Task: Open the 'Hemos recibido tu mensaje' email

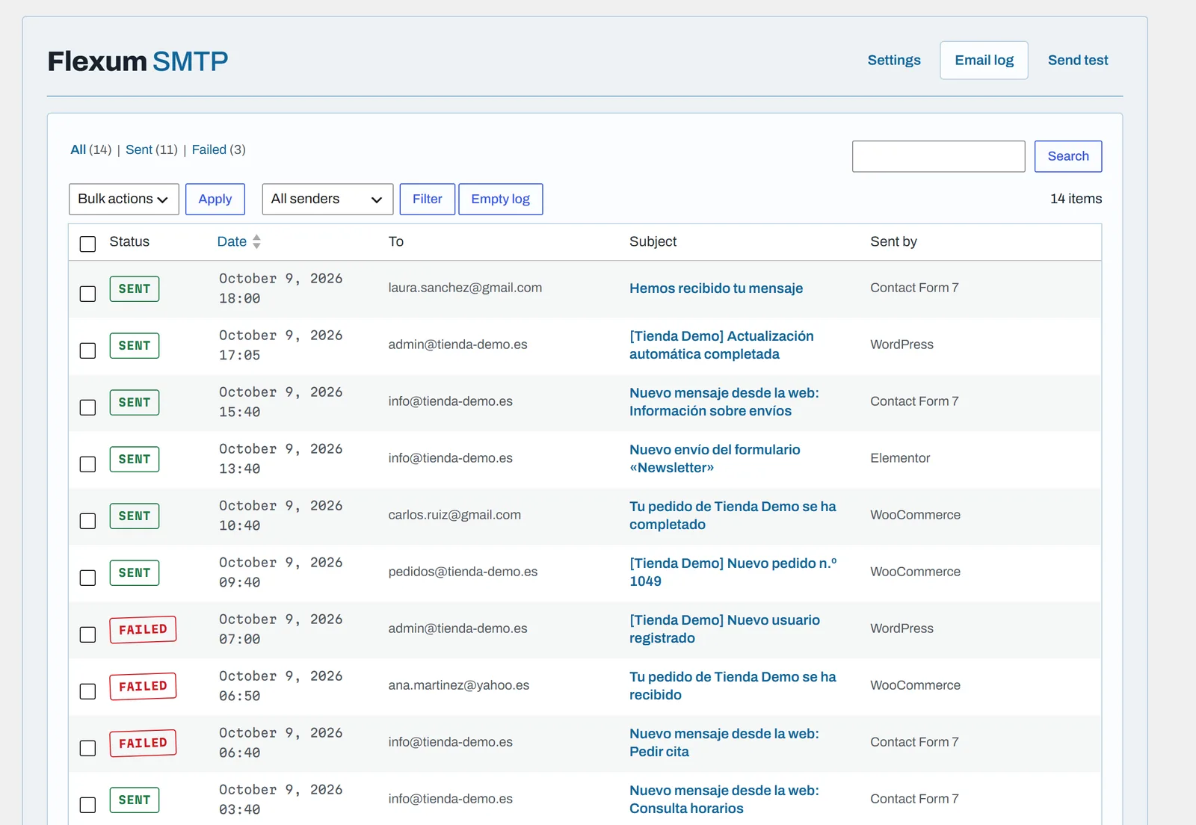Action: coord(715,288)
